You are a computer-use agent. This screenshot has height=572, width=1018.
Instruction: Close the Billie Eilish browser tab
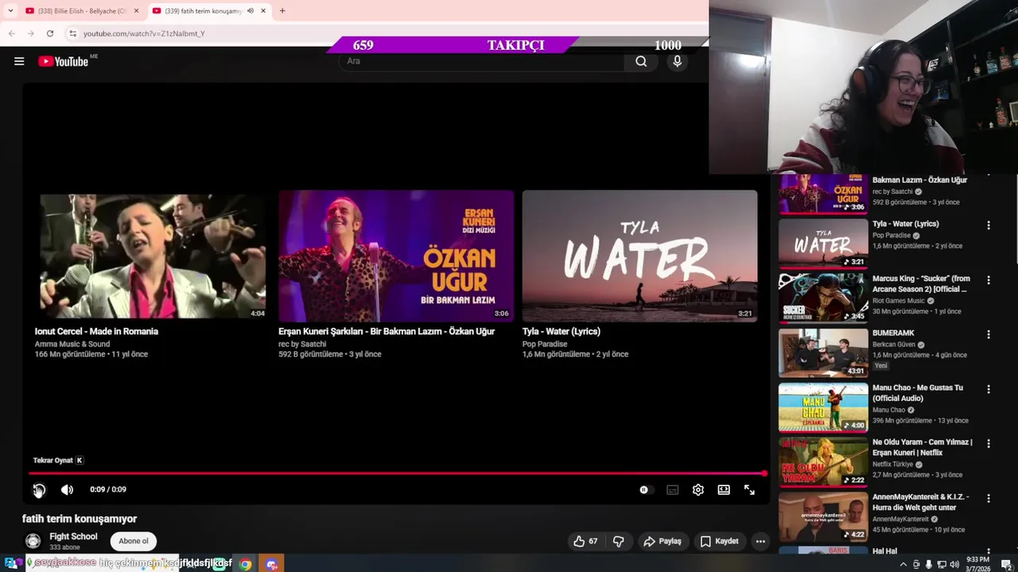pyautogui.click(x=136, y=11)
